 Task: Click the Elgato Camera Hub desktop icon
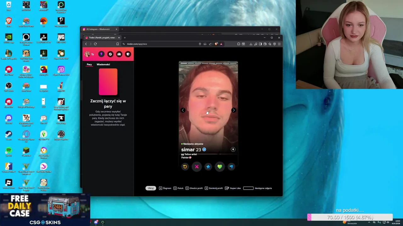tap(61, 71)
